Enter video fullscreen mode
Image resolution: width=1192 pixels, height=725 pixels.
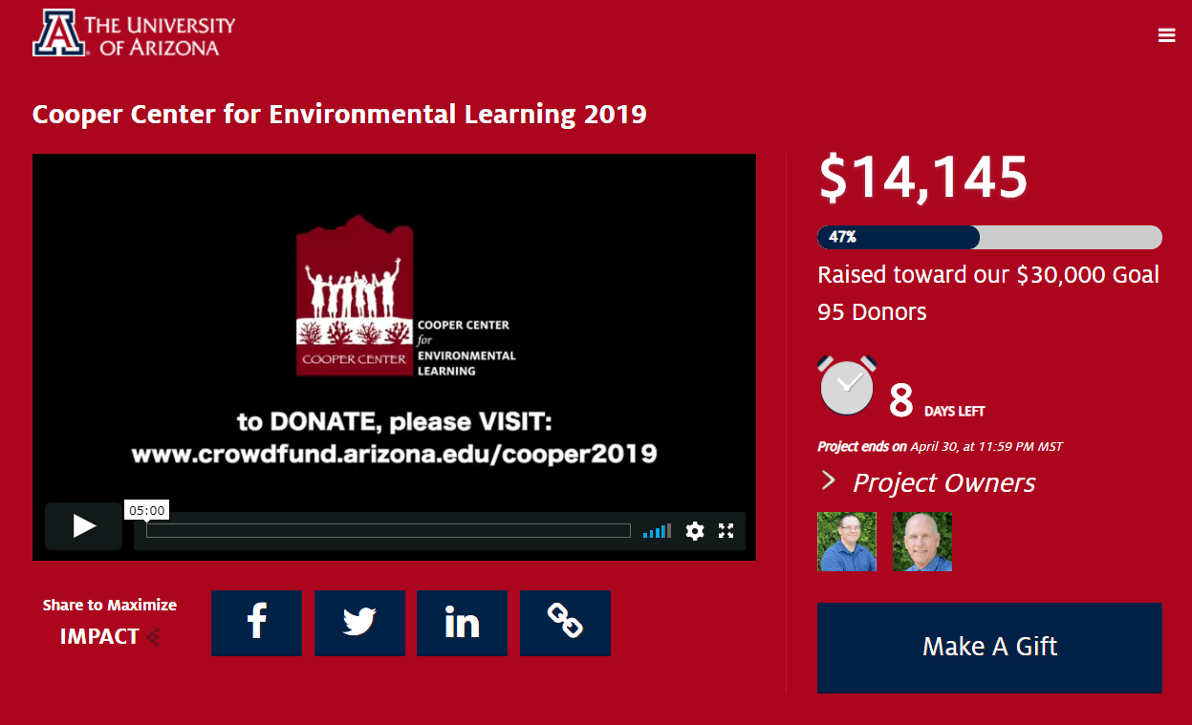(726, 531)
